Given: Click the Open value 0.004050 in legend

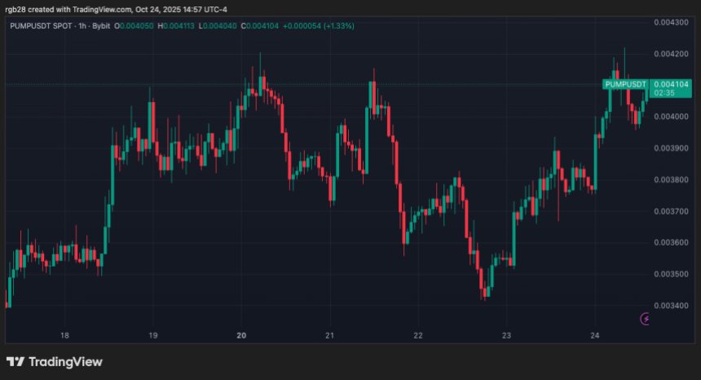Looking at the screenshot, I should tap(137, 25).
